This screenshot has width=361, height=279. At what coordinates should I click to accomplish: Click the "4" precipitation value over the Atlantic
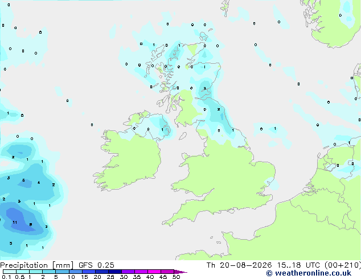coord(39,183)
